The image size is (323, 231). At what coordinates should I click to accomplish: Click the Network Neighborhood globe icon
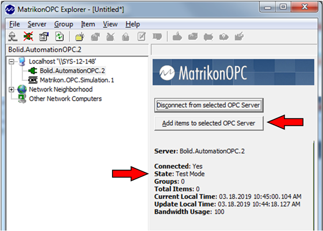tap(22, 89)
